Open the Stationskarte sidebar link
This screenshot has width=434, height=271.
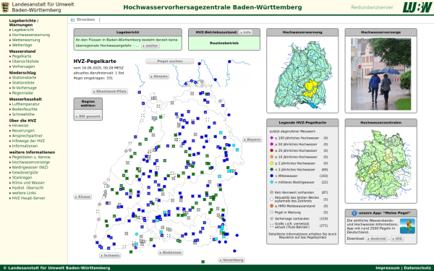[x=24, y=77]
